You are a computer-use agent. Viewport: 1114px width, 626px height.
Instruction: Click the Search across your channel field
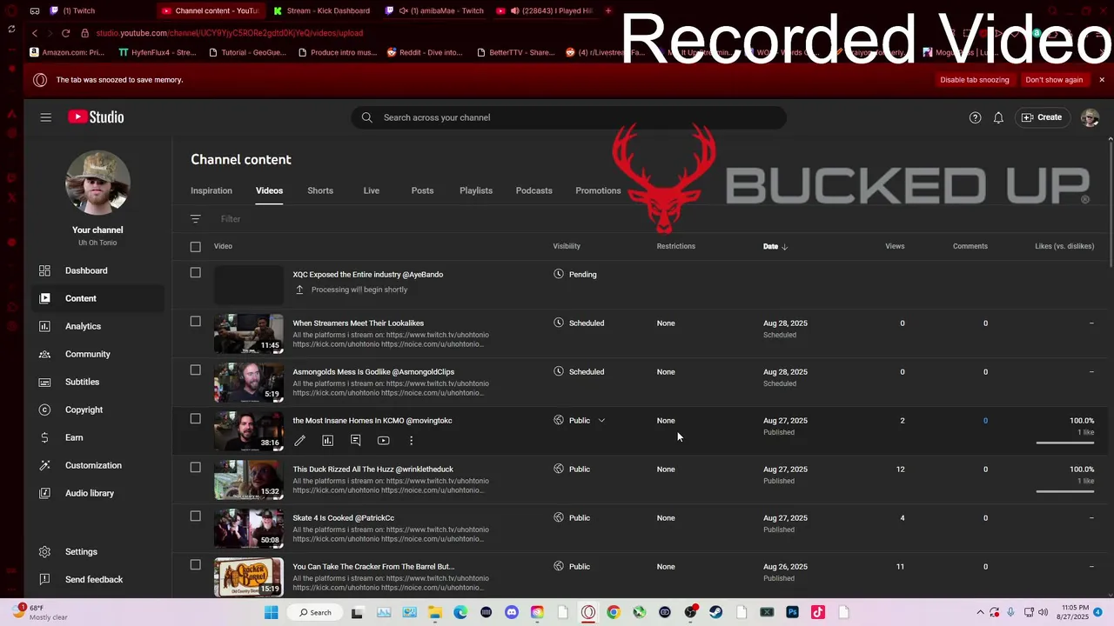click(569, 117)
